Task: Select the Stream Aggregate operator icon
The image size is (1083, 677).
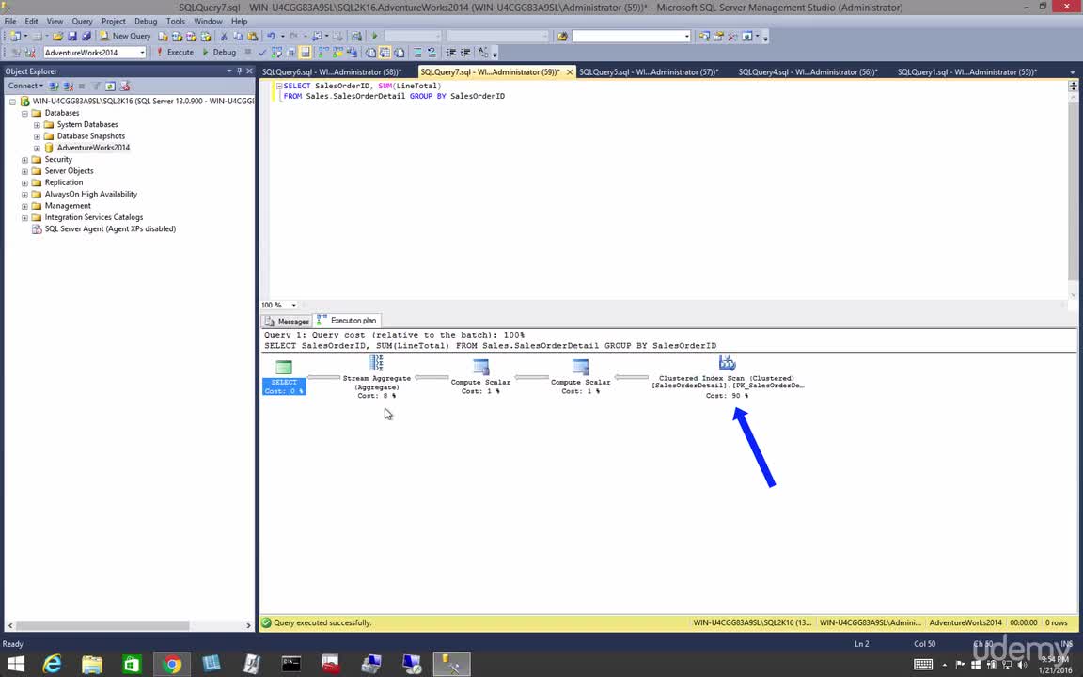Action: pyautogui.click(x=376, y=363)
